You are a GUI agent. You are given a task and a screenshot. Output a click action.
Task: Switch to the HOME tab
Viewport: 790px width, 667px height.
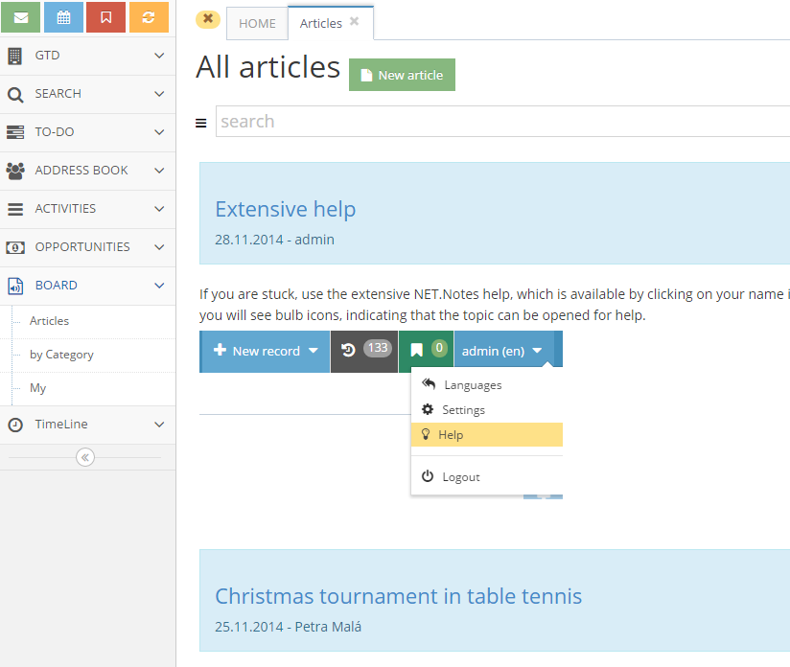[258, 24]
